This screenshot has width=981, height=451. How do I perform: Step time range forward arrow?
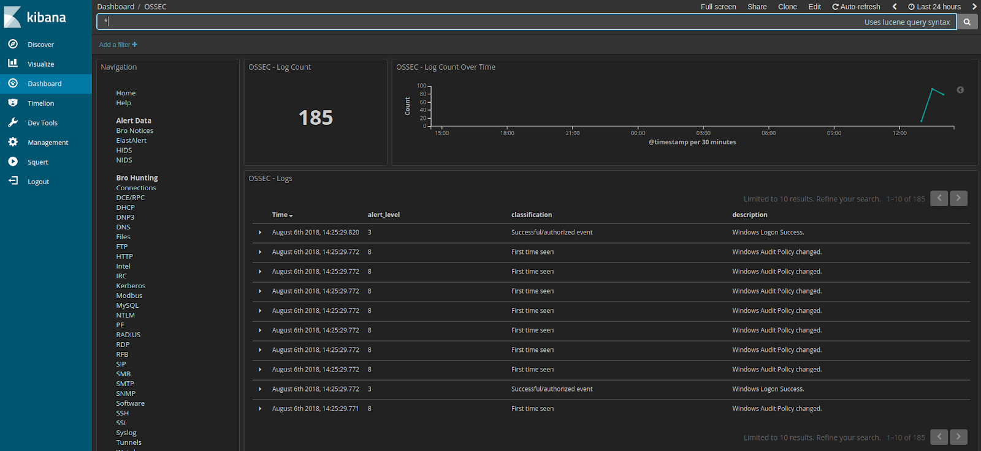(x=974, y=7)
